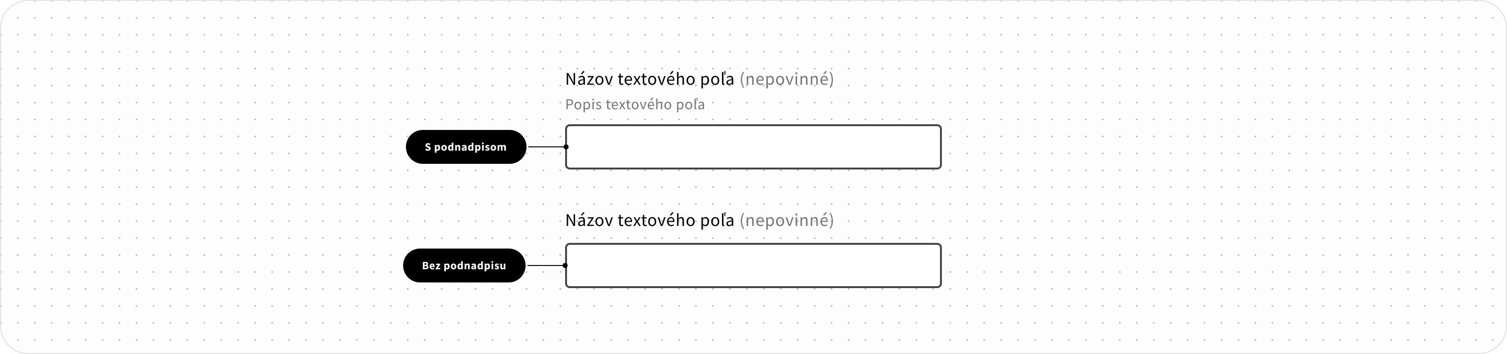Image resolution: width=1507 pixels, height=354 pixels.
Task: Click the empty space between the two field examples
Action: [x=753, y=193]
